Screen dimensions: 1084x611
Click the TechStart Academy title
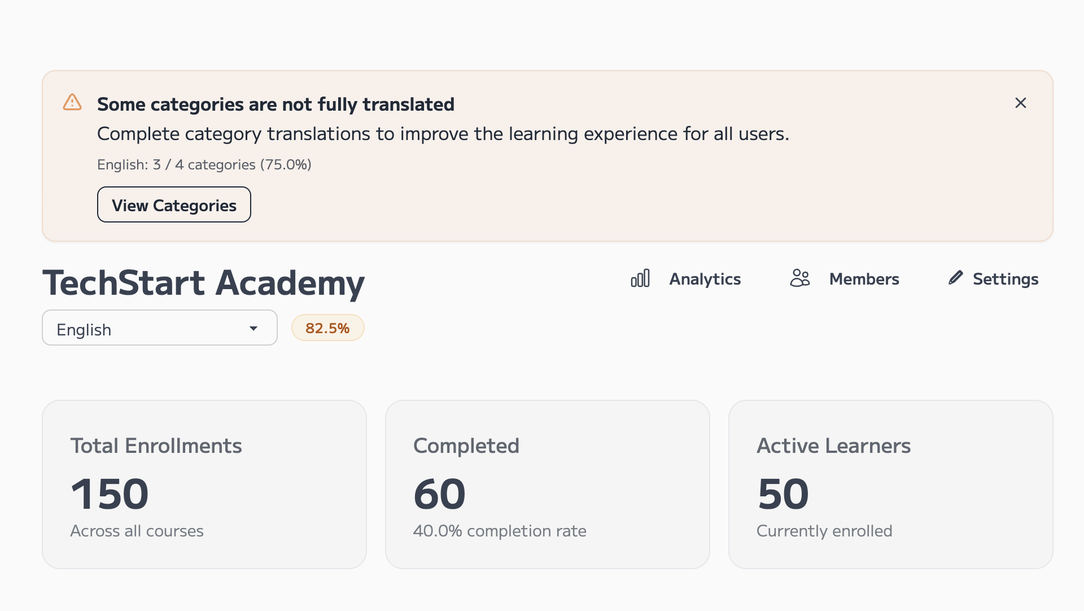point(203,282)
